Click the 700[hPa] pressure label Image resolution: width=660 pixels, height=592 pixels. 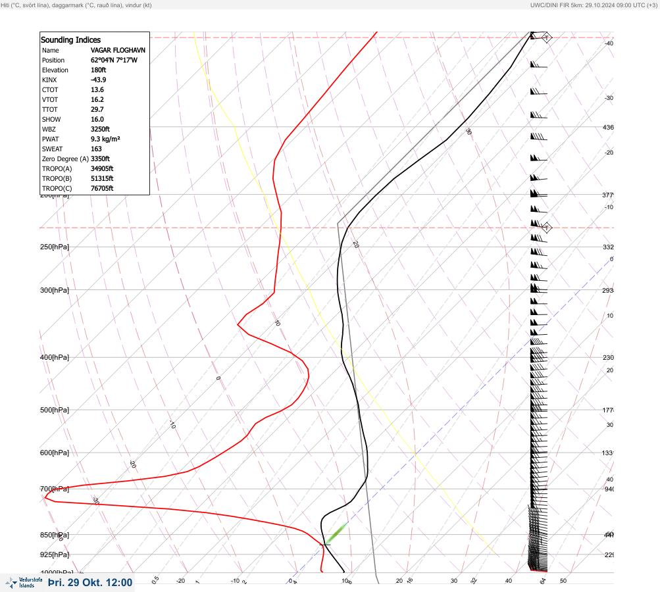pos(55,489)
